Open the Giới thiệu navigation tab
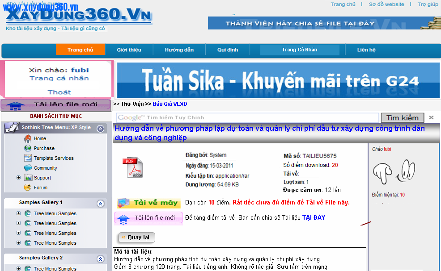 point(129,50)
